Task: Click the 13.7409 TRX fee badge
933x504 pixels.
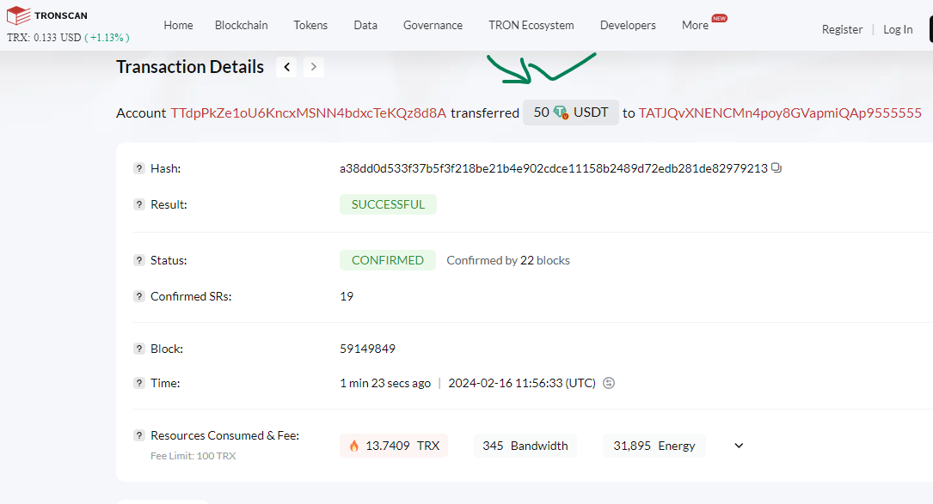Action: coord(394,446)
